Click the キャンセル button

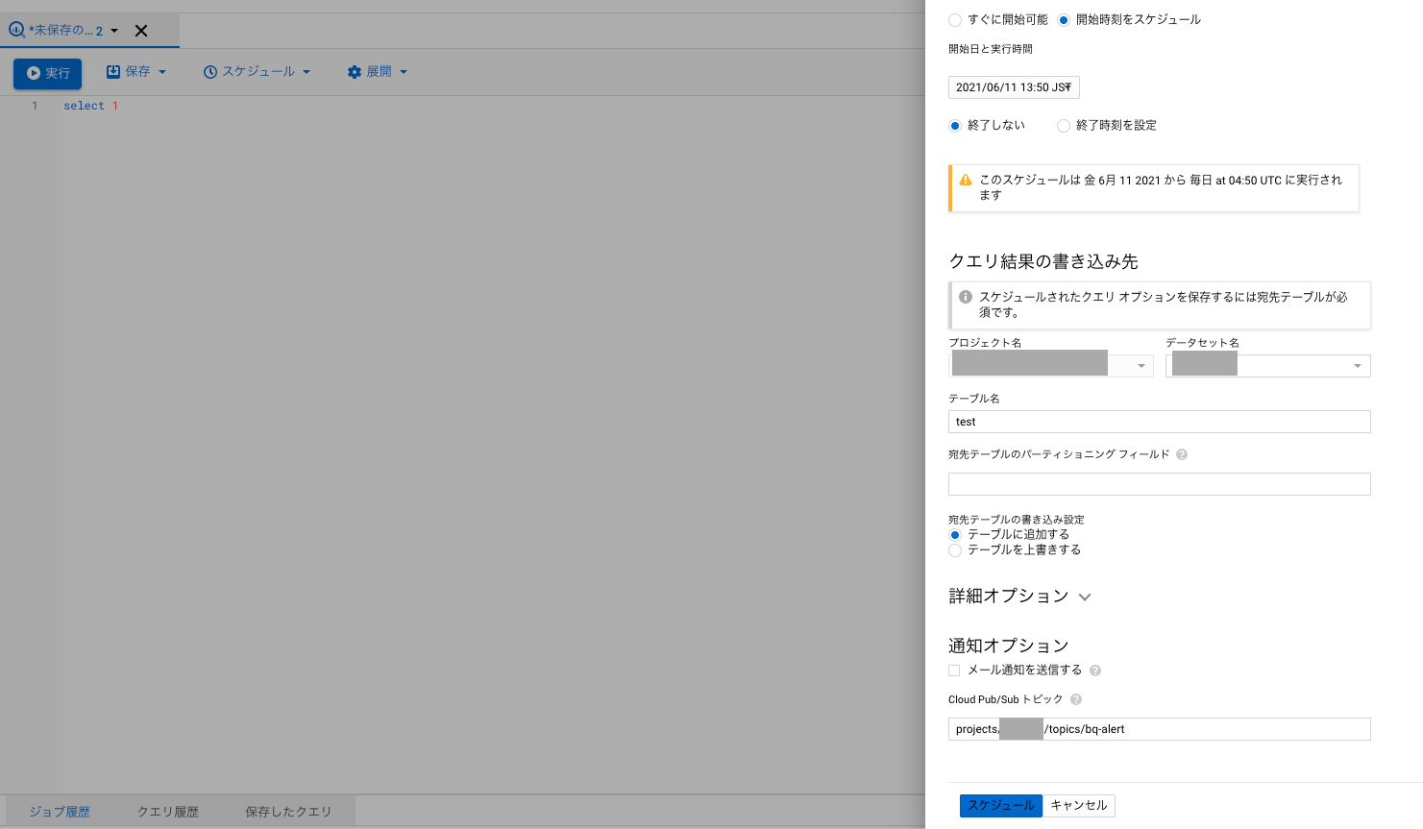(1078, 806)
